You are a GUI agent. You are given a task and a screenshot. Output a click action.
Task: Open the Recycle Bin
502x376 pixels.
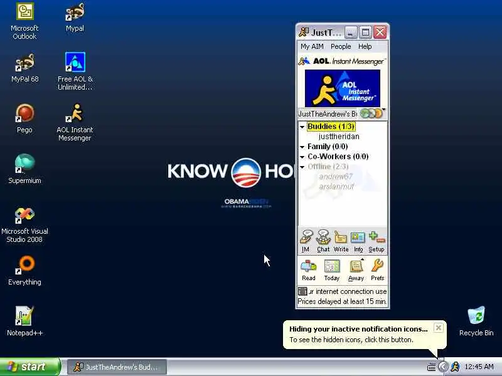(x=476, y=321)
